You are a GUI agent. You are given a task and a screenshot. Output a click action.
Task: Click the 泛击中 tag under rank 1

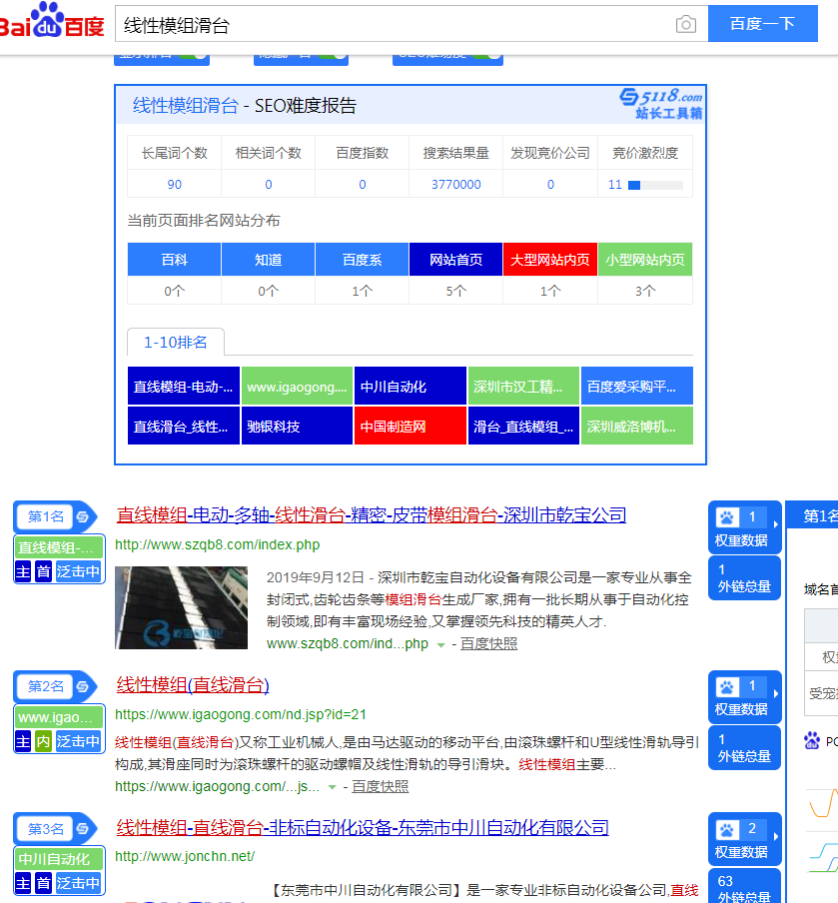point(78,571)
